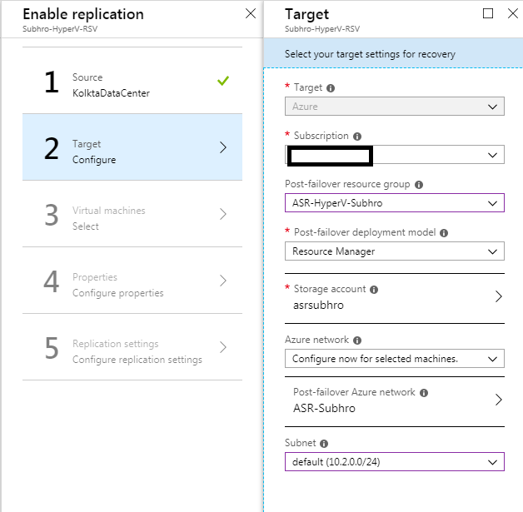
Task: Expand the ASR-HyperV-Subhro resource group dropdown
Action: tap(394, 203)
